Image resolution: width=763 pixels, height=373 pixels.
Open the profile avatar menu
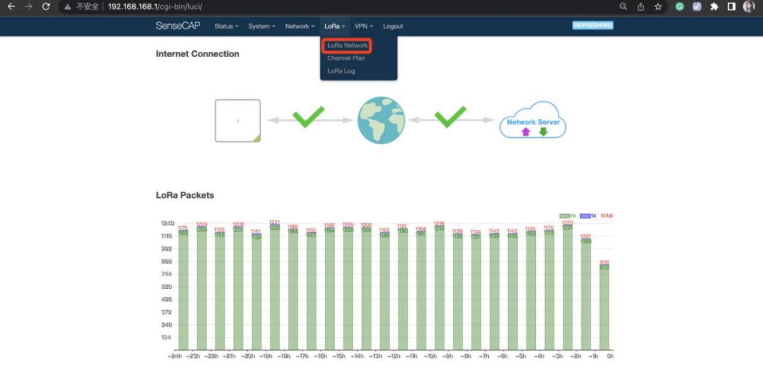coord(749,7)
